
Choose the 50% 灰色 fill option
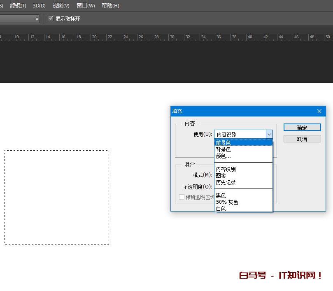coord(227,202)
